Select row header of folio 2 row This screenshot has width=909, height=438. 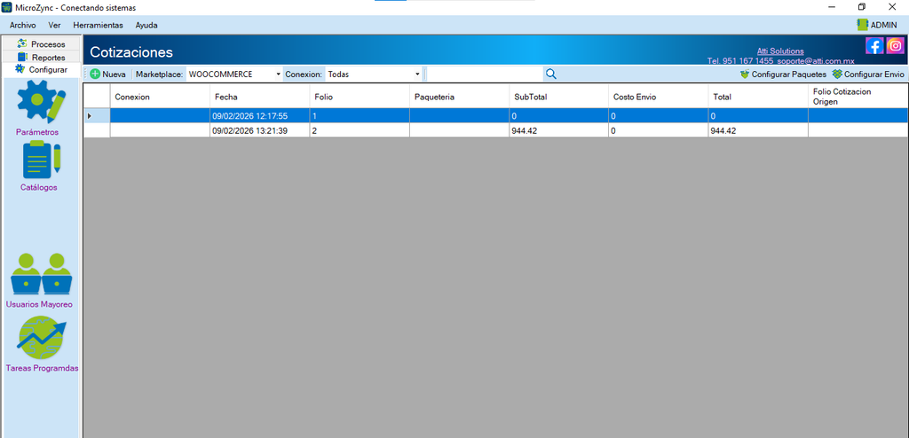pyautogui.click(x=97, y=131)
